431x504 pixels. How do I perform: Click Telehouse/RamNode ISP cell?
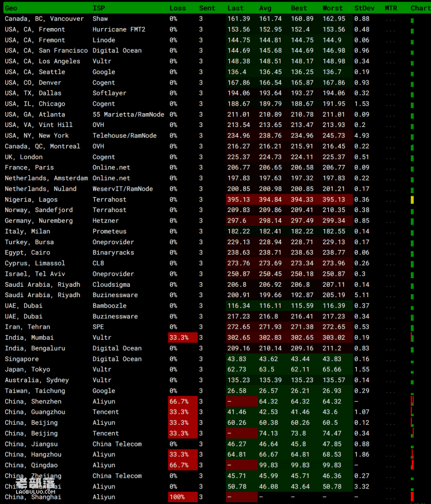125,136
